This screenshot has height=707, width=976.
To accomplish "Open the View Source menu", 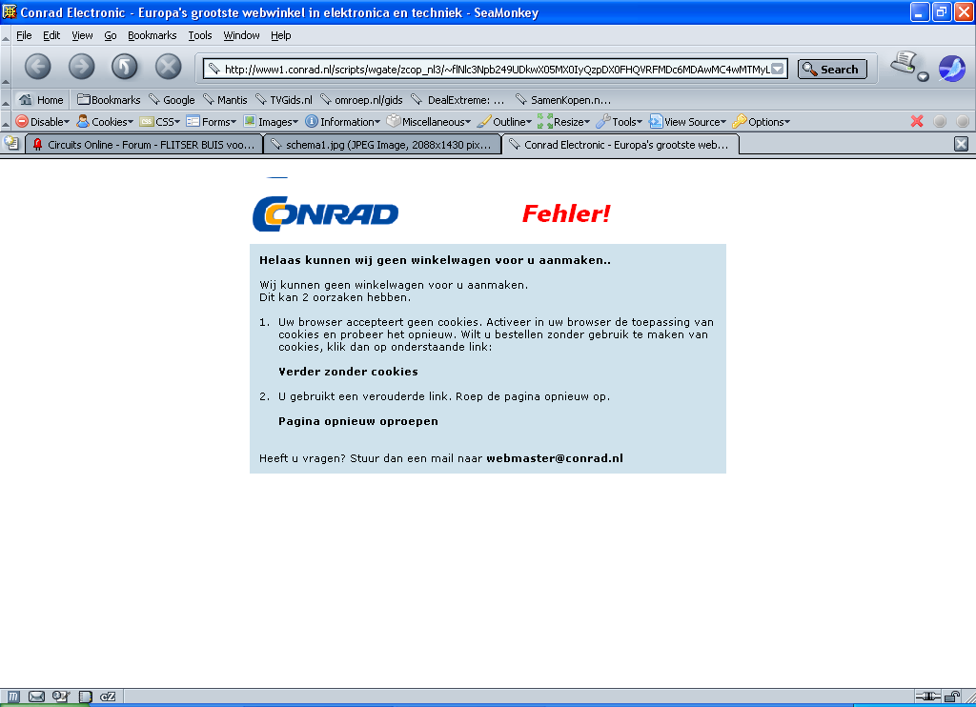I will [x=688, y=122].
